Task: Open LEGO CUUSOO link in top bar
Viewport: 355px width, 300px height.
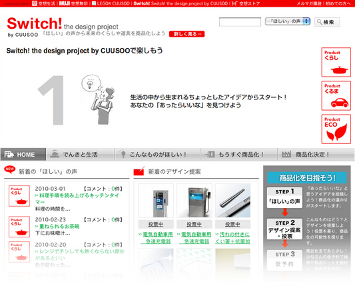Action: pos(111,3)
